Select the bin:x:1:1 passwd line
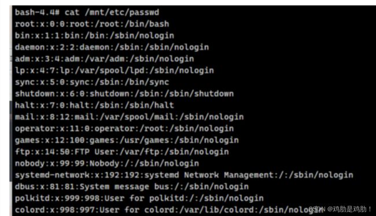The height and width of the screenshot is (216, 376). [x=94, y=36]
